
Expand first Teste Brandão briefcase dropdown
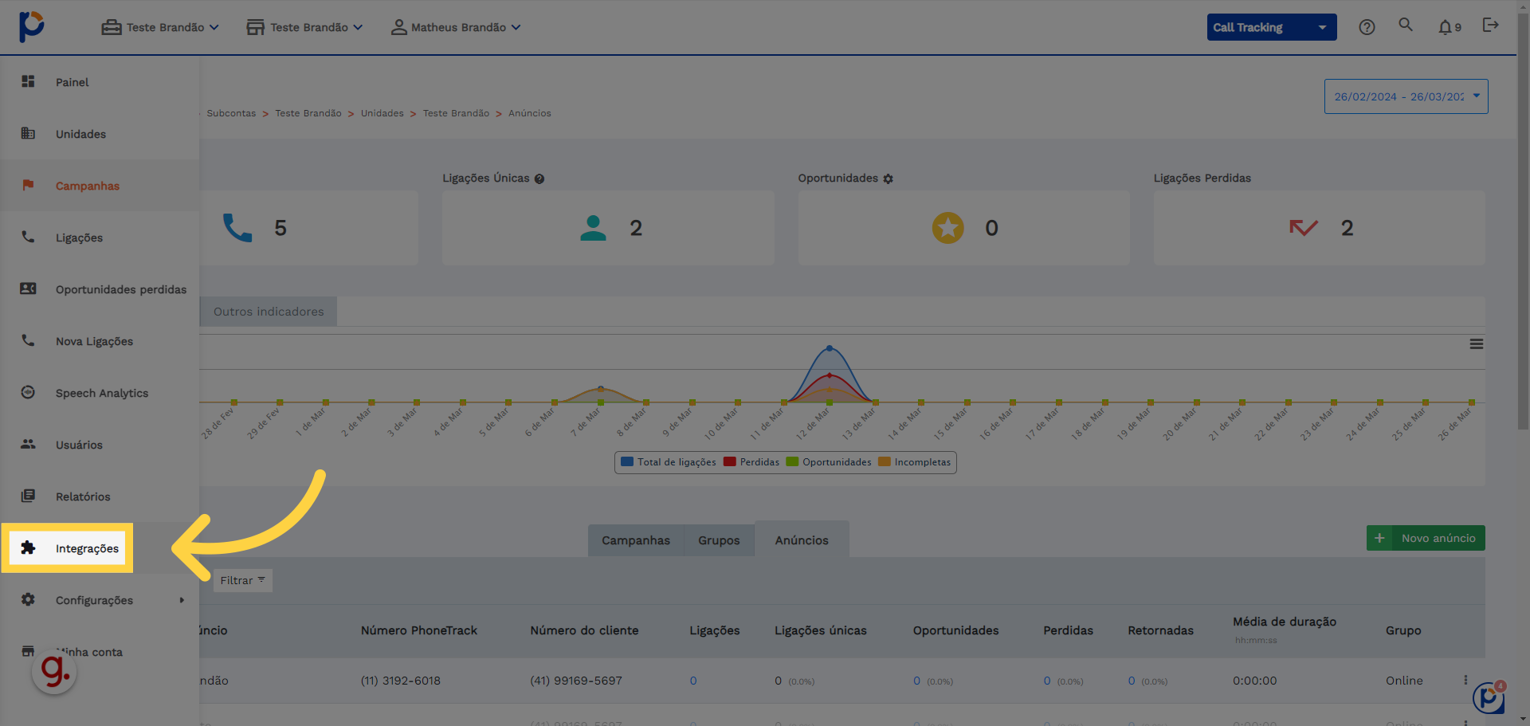pos(160,27)
